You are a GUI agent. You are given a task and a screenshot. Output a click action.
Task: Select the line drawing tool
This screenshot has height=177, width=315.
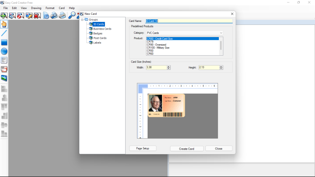(4, 33)
